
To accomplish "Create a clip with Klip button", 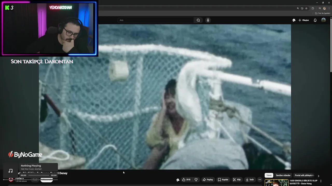I will 237,180.
